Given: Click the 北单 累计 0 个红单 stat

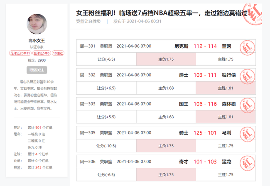Looking at the screenshot, I should 31,161.
